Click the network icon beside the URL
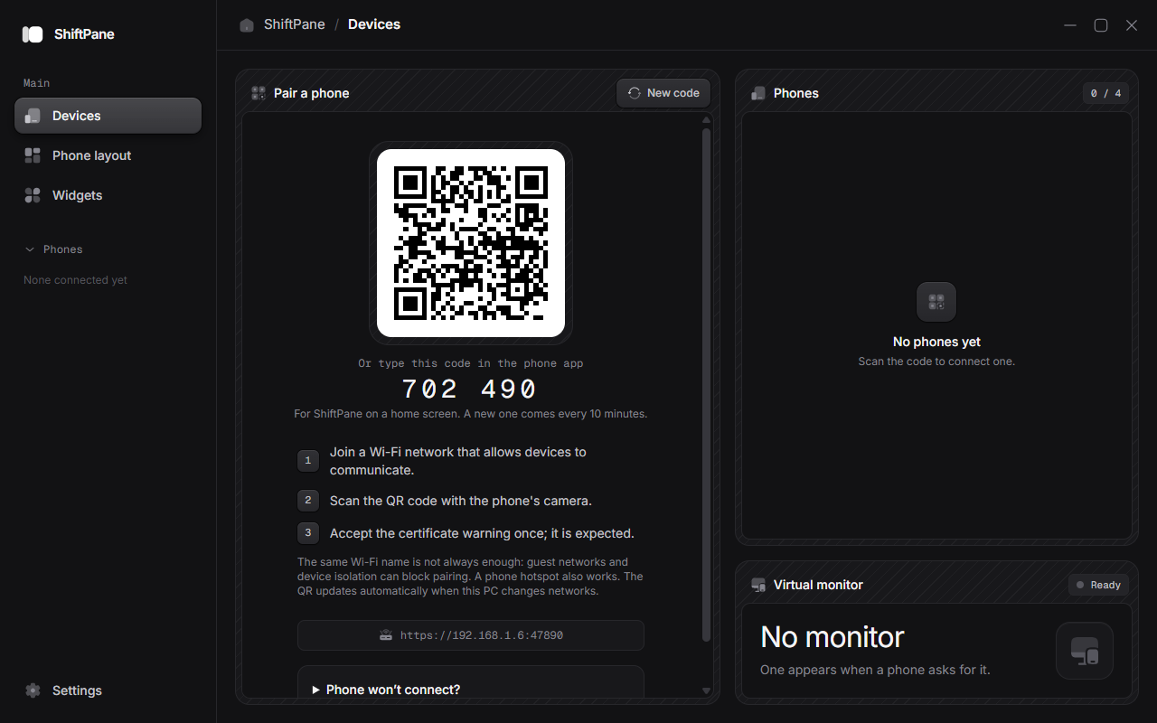The height and width of the screenshot is (723, 1157). coord(386,635)
